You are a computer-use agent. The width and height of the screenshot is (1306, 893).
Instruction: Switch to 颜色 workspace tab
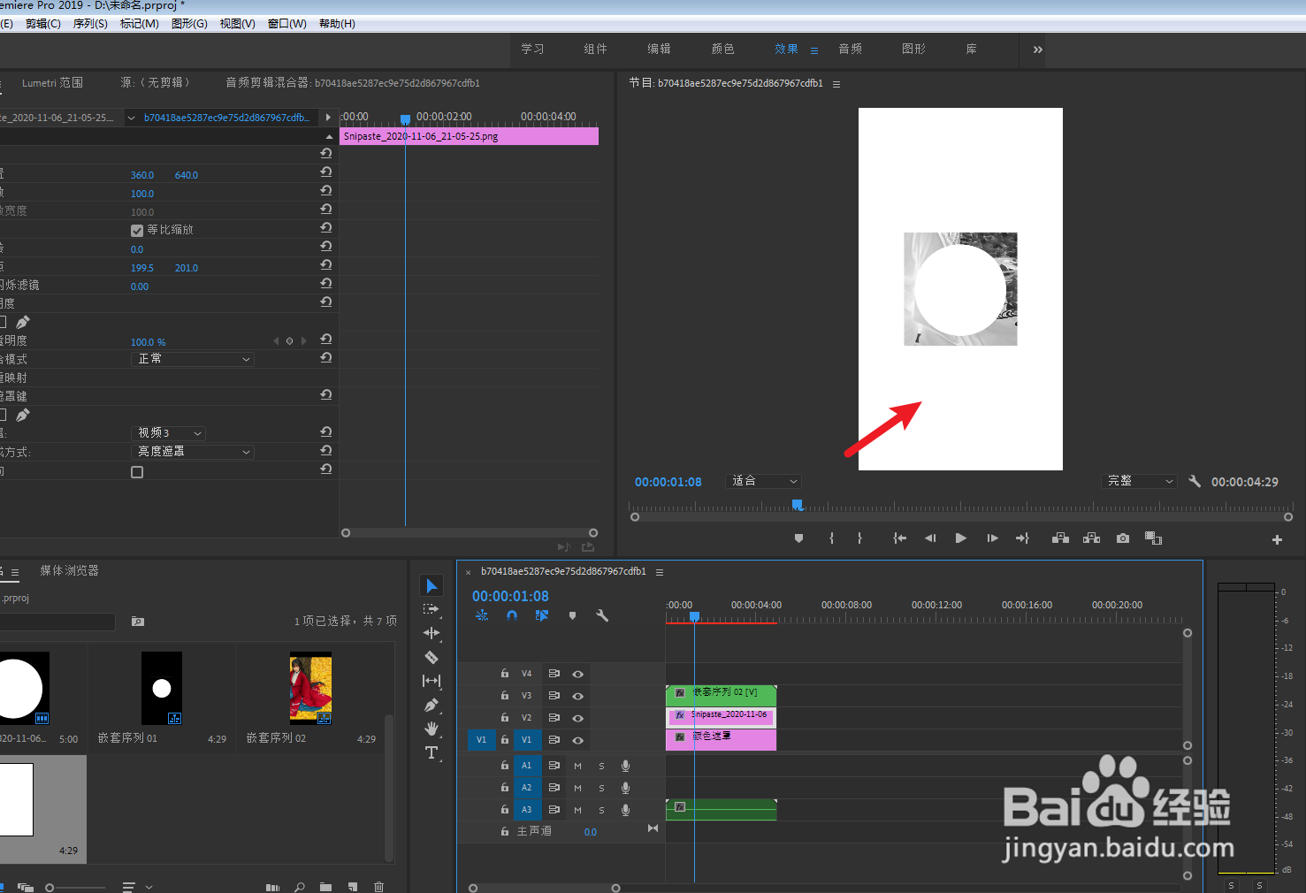pos(722,50)
